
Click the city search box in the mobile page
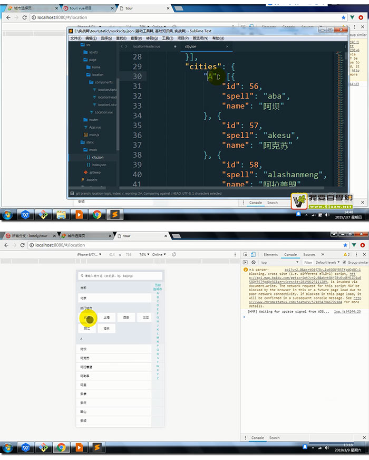pos(120,276)
